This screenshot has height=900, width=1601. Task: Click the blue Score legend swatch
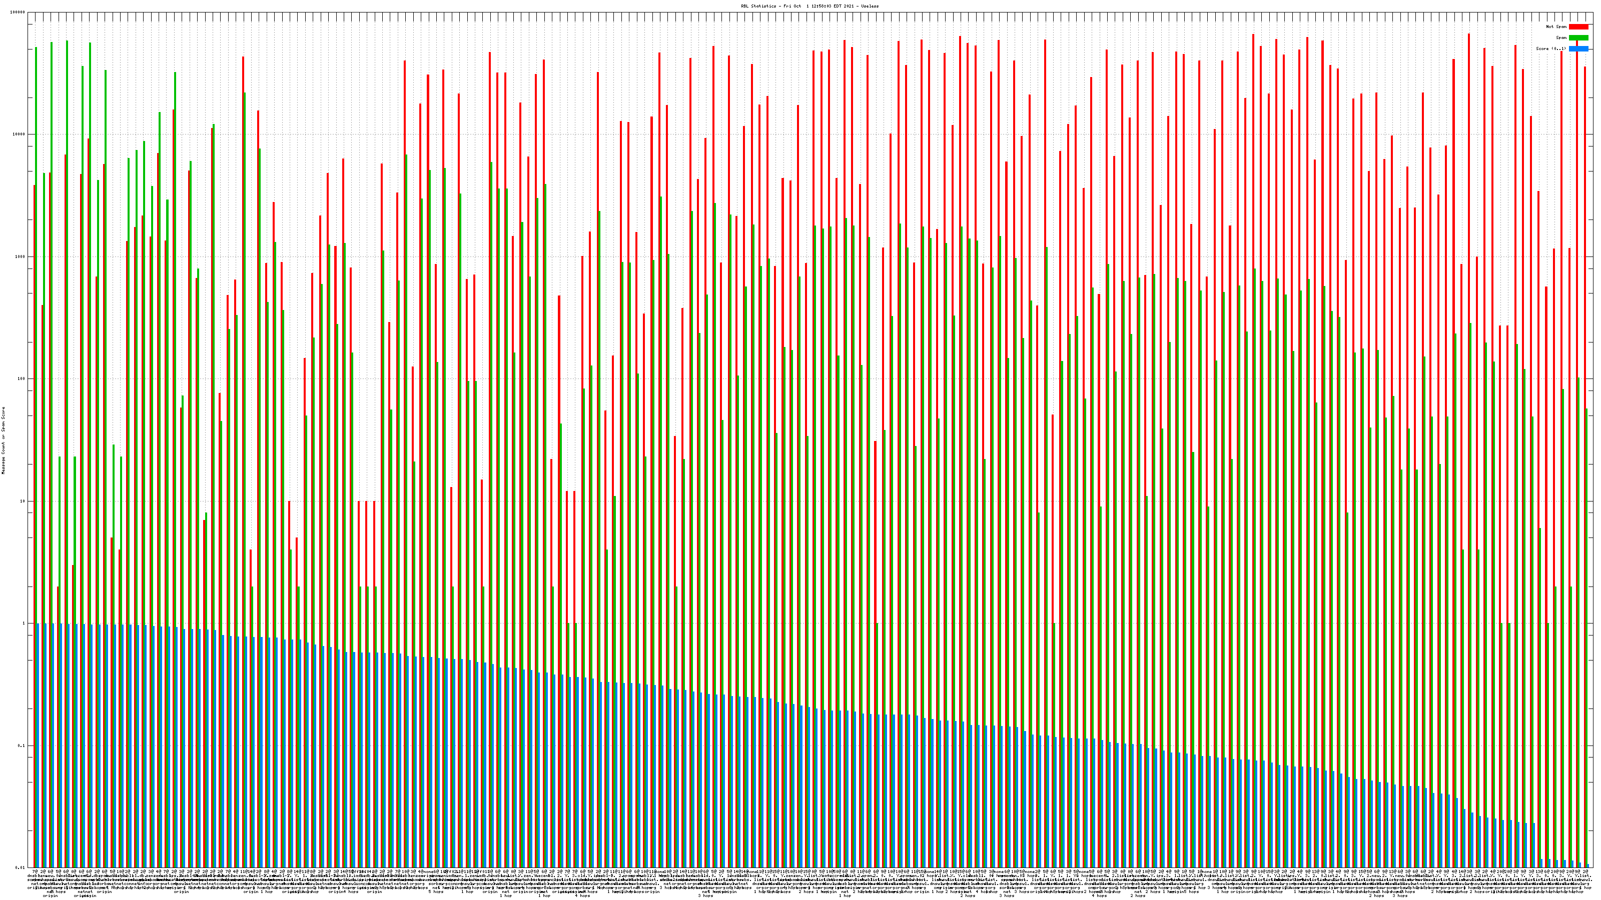(x=1578, y=48)
